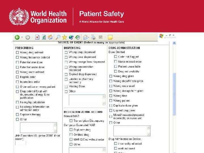
Task: Click the Computer Generated MAR label
Action: click(80, 125)
